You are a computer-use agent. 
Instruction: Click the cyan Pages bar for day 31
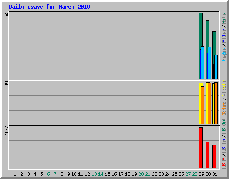pos(216,67)
